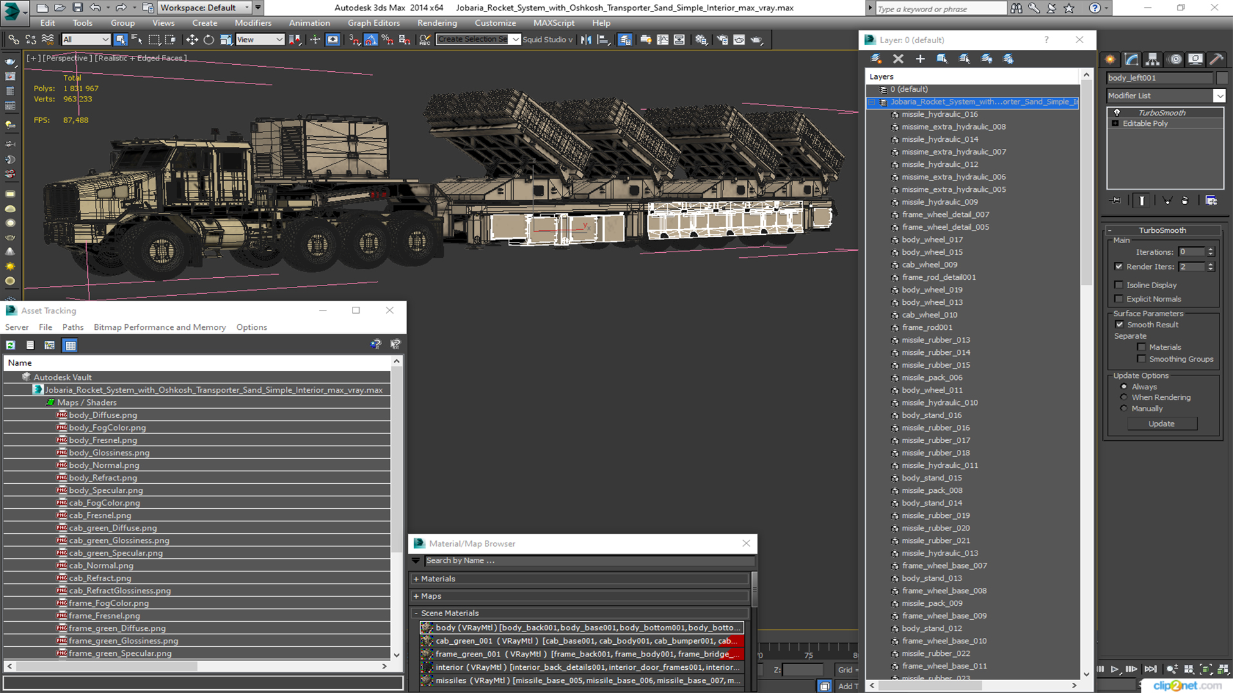Select body_Diffuse.png in Asset Tracking
Screen dimensions: 1233x693
tap(103, 415)
